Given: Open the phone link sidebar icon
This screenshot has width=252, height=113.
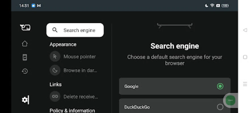Looking at the screenshot, I should 25,57.
